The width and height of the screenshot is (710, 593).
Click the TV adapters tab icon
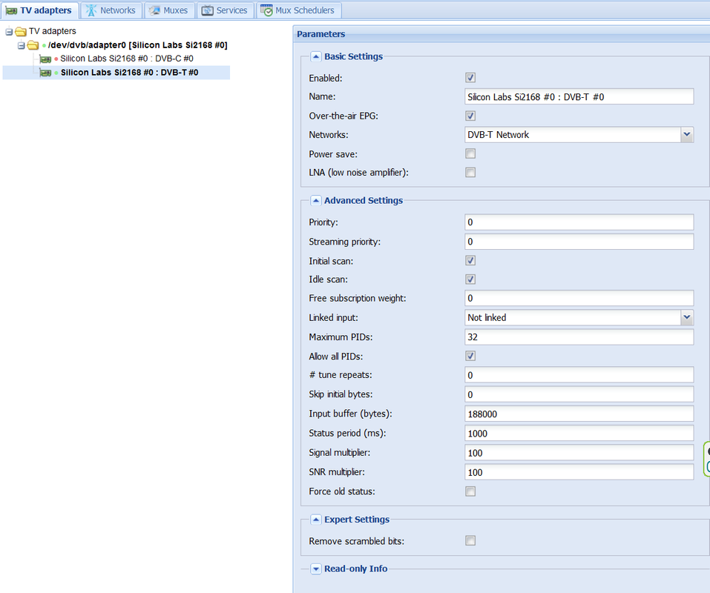click(x=11, y=10)
